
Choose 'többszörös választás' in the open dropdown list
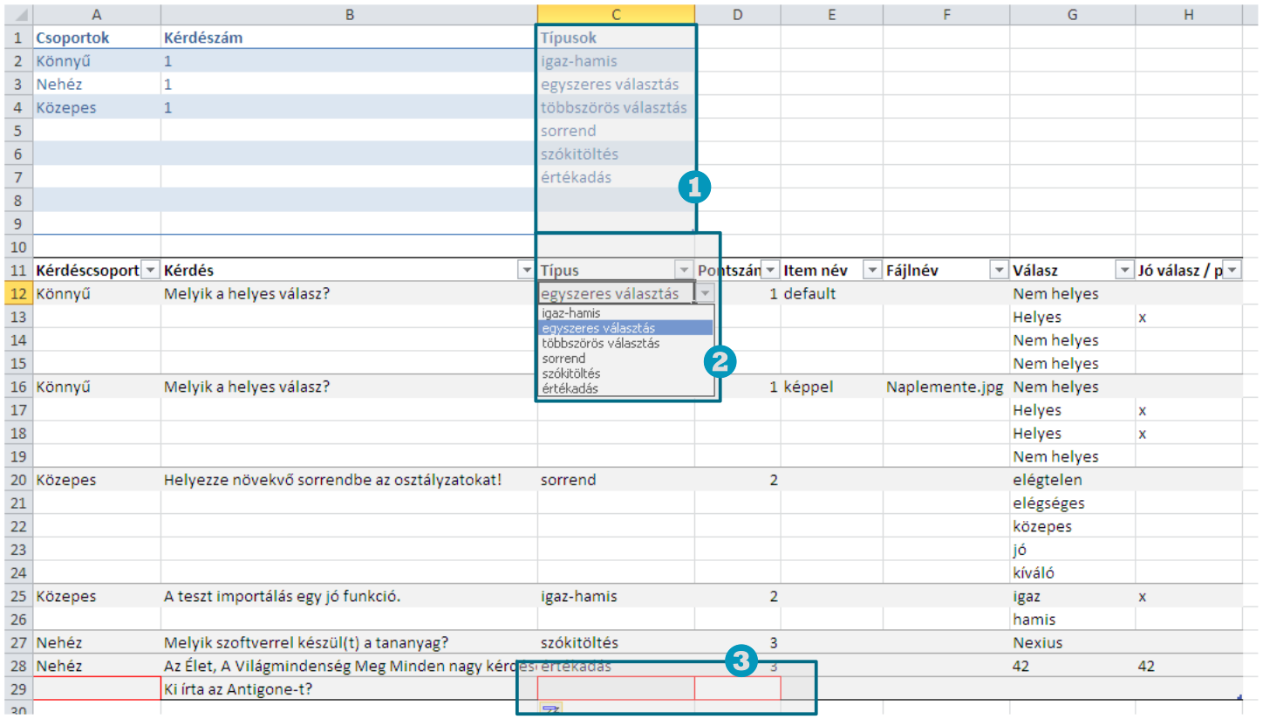click(x=600, y=343)
